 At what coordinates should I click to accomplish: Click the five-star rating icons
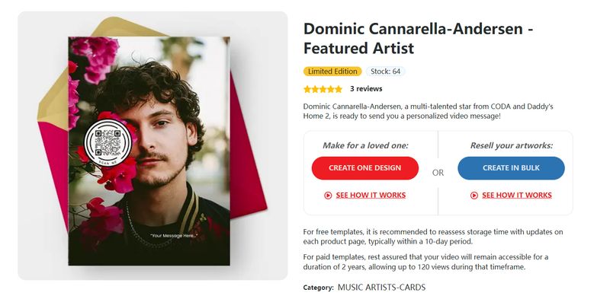coord(323,89)
